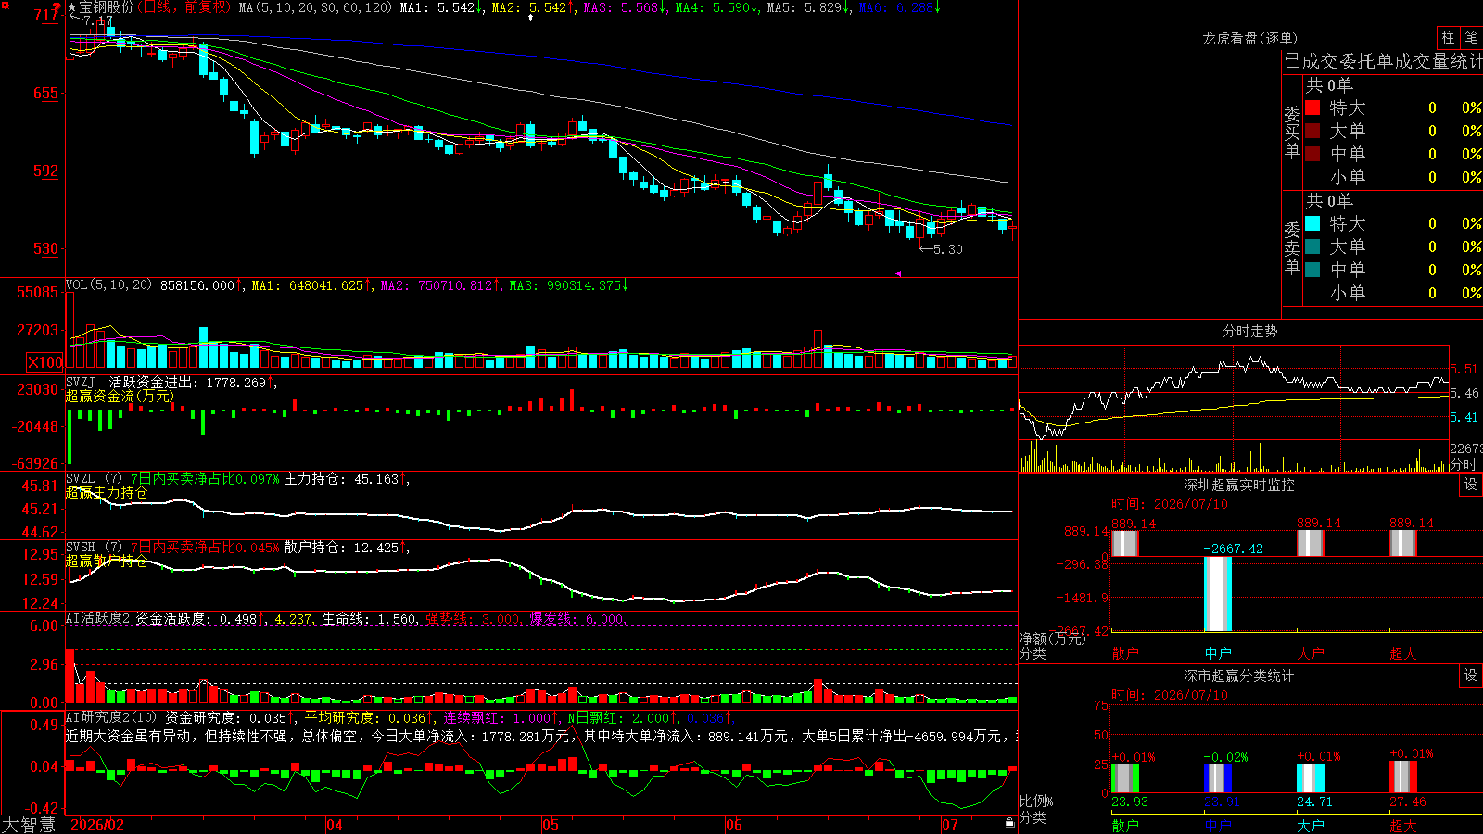The height and width of the screenshot is (834, 1483).
Task: Click the red question mark help icon
Action: (x=57, y=6)
